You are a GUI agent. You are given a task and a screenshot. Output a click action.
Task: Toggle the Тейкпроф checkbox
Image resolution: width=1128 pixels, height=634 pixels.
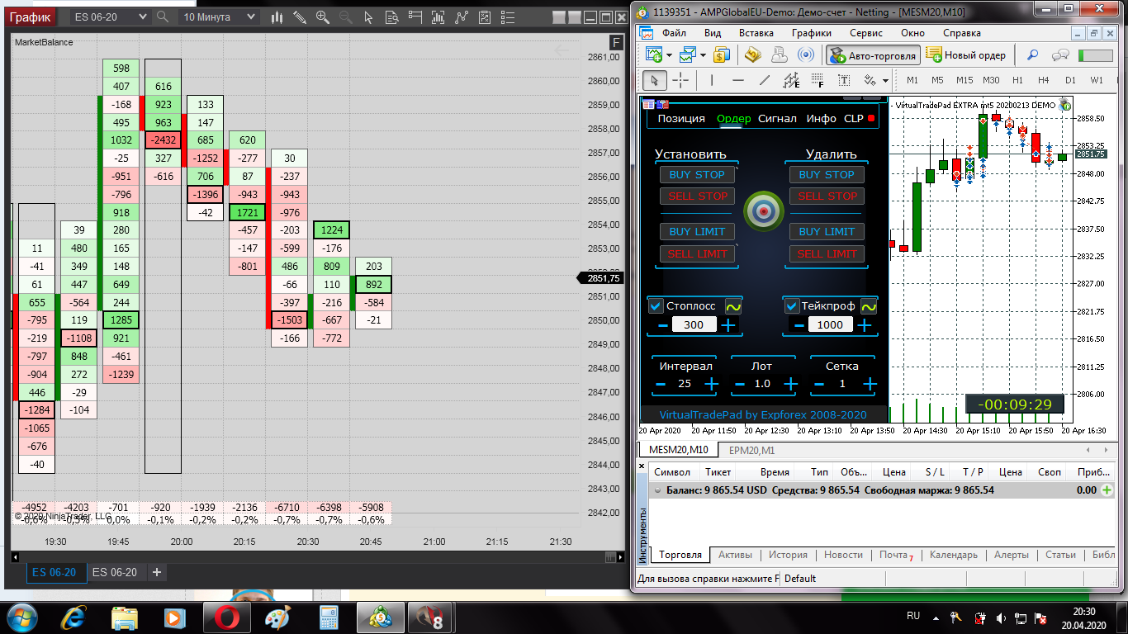pyautogui.click(x=791, y=306)
